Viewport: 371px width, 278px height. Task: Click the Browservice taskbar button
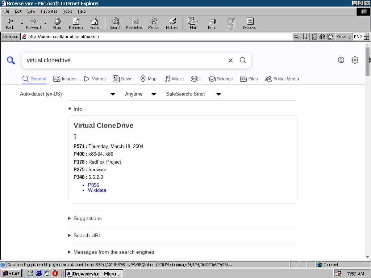[94, 274]
